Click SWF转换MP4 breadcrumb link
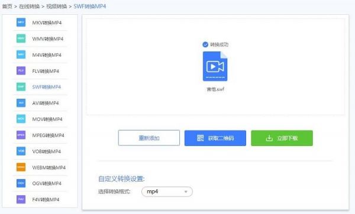Viewport: 355px width, 214px height. pos(90,7)
